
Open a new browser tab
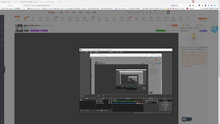pos(60,2)
